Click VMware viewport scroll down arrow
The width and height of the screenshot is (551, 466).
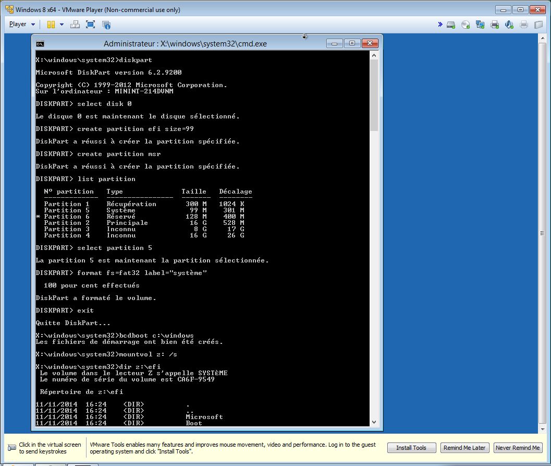(x=543, y=429)
